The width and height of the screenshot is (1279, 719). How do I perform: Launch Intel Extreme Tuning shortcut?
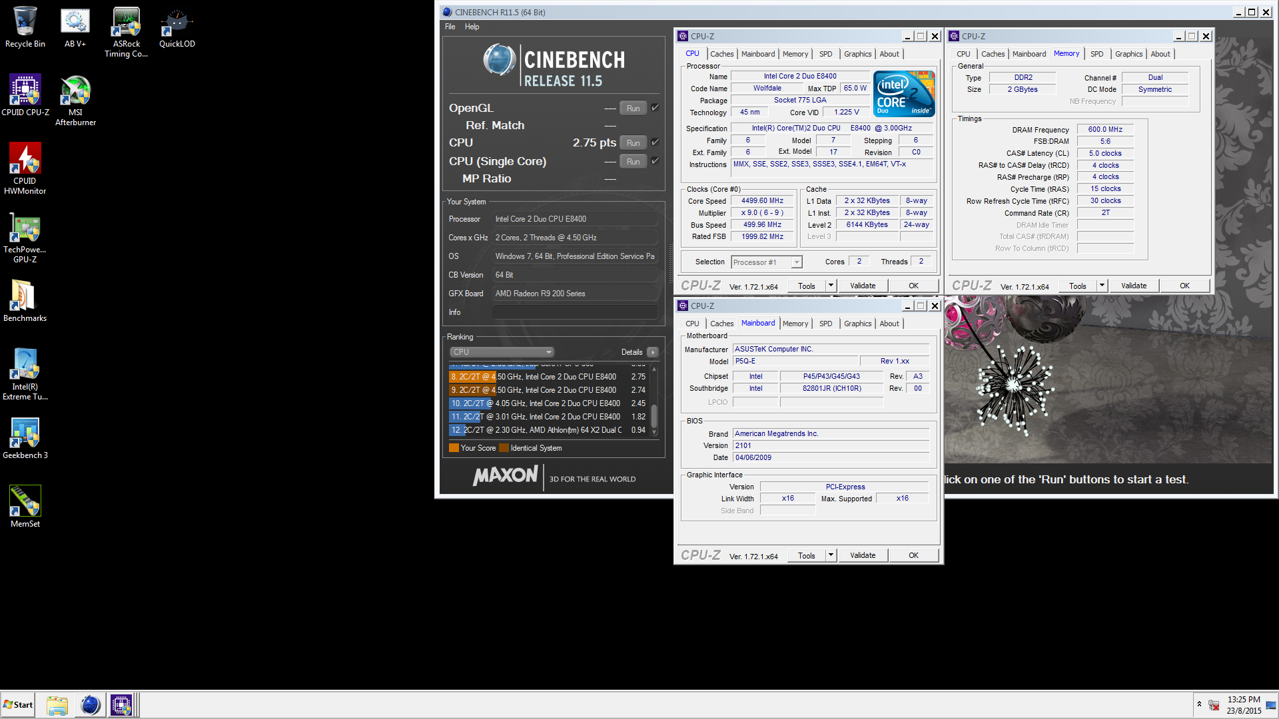click(x=25, y=374)
